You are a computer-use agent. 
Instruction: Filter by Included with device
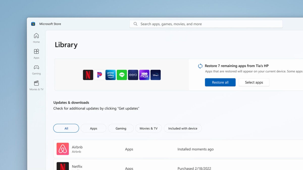click(x=183, y=128)
